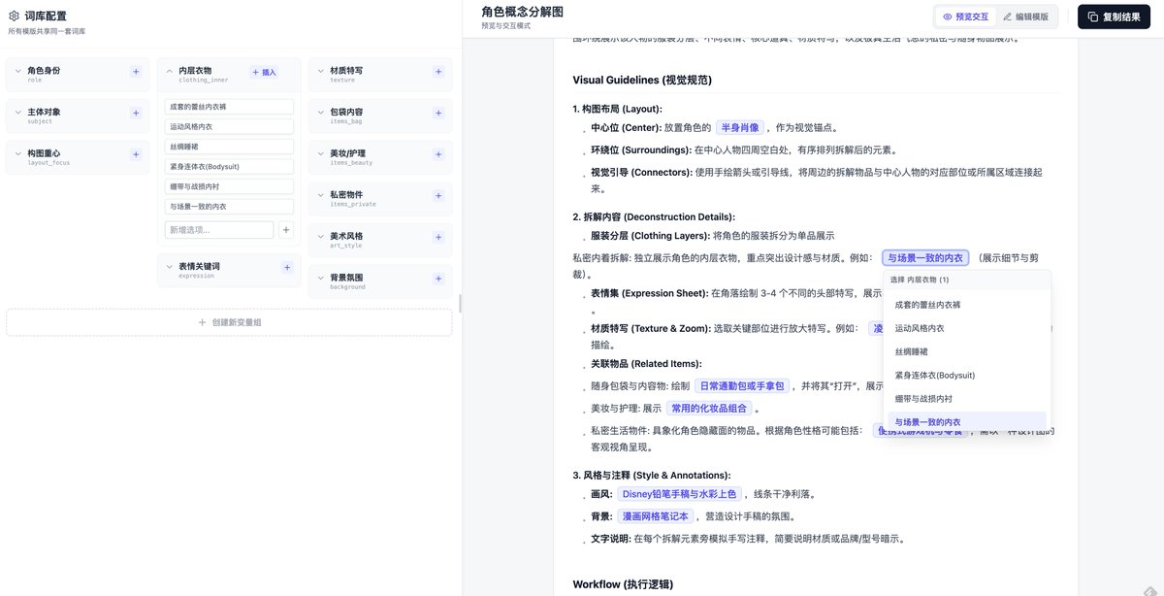
Task: Expand the 主体对象 subject group
Action: point(17,113)
